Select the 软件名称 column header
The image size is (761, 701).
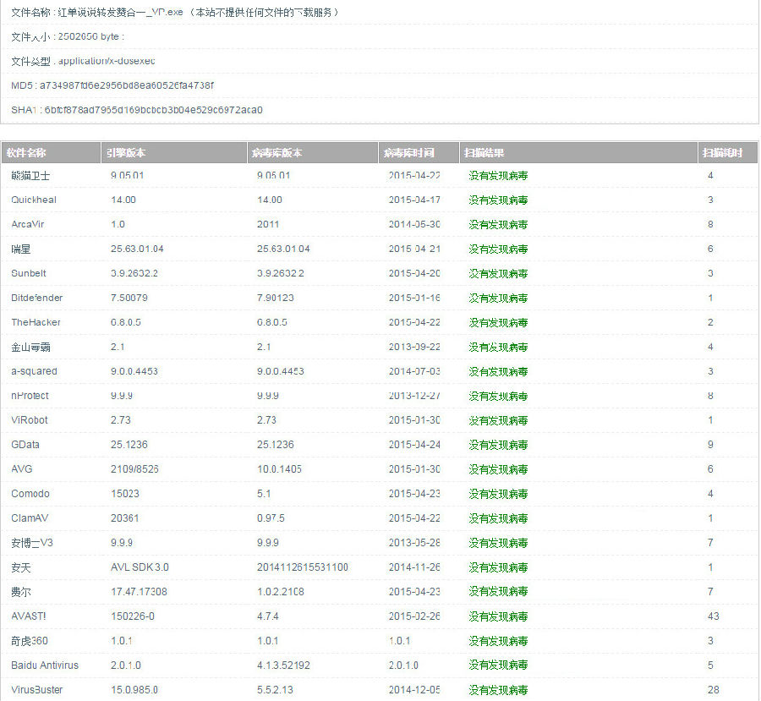(x=51, y=153)
